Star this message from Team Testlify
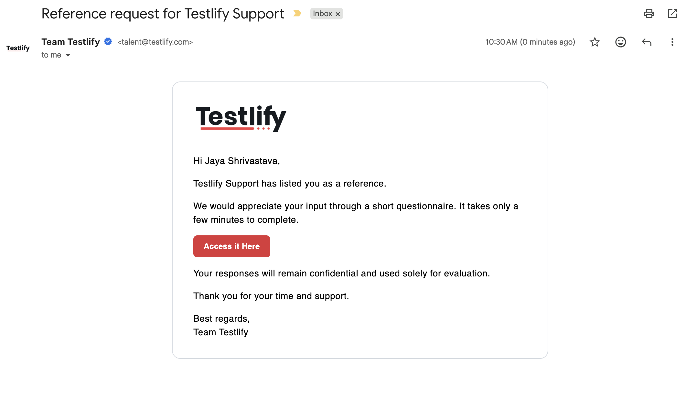Viewport: 686px width, 397px height. [x=595, y=42]
